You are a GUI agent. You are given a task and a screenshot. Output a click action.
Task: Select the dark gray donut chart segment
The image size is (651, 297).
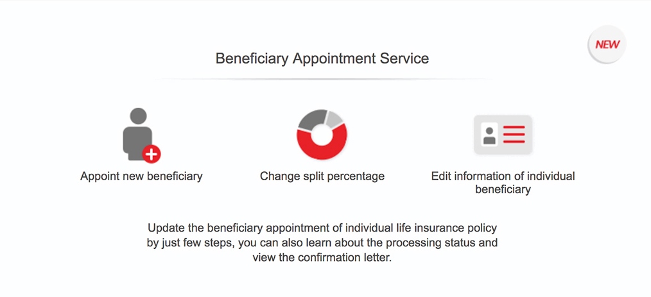[x=310, y=119]
